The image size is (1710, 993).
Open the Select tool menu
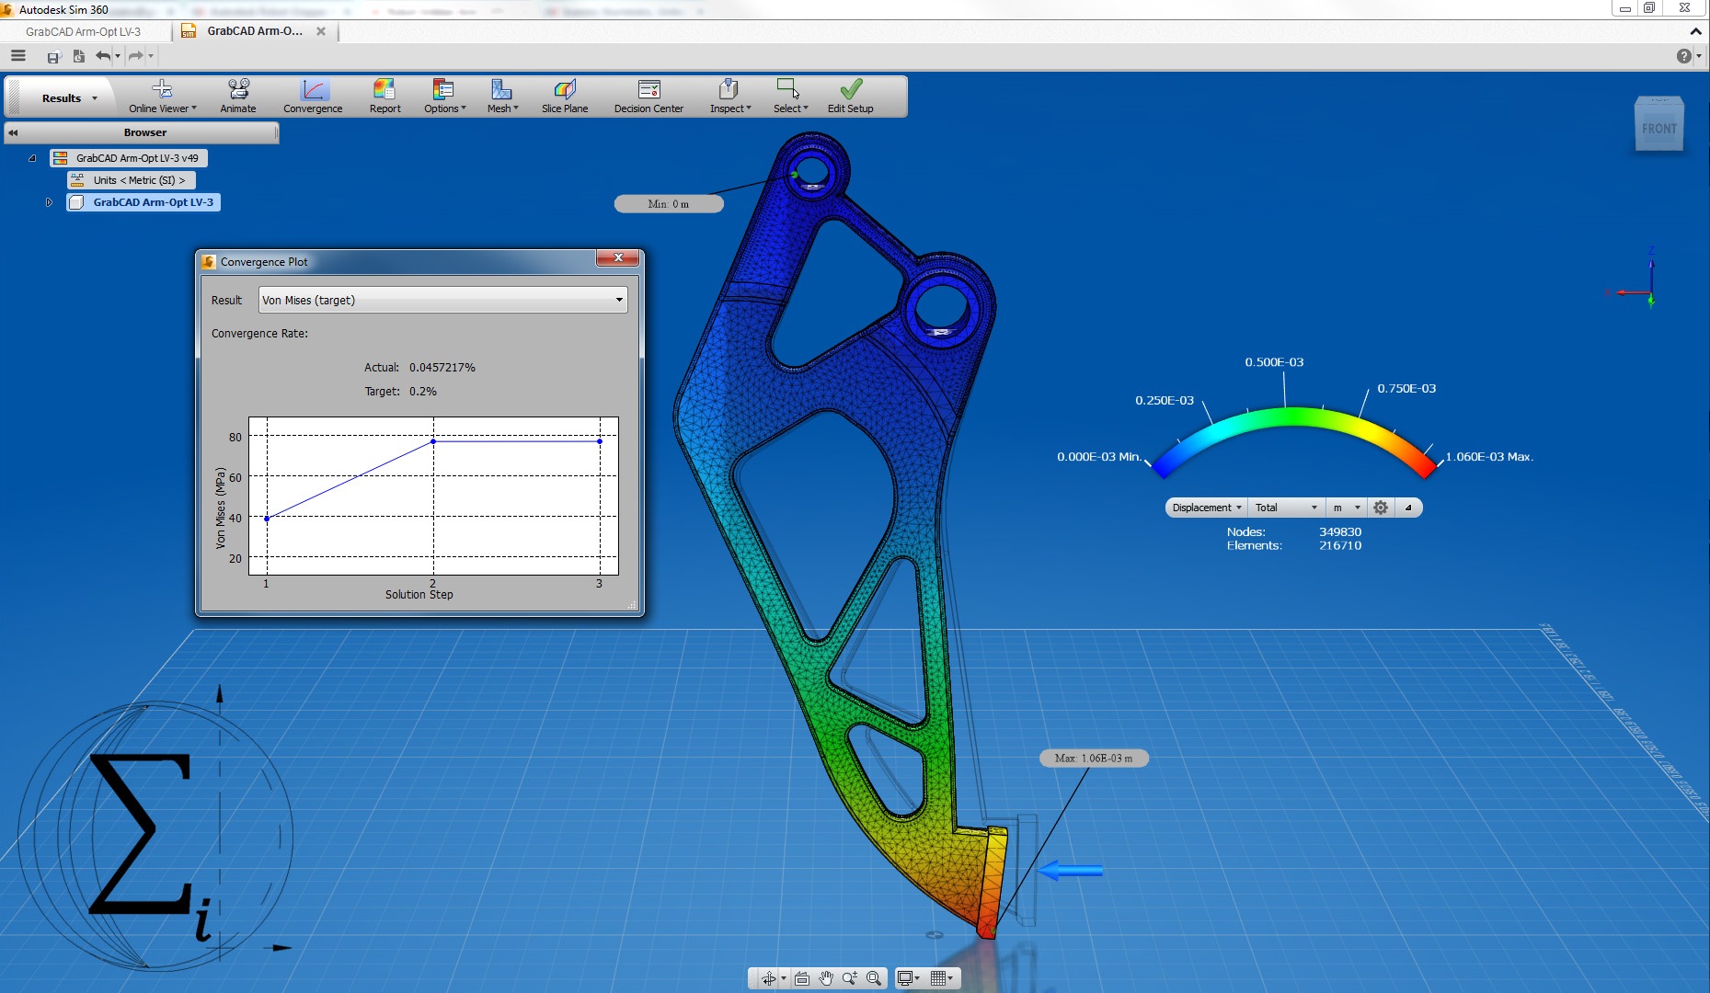coord(790,97)
